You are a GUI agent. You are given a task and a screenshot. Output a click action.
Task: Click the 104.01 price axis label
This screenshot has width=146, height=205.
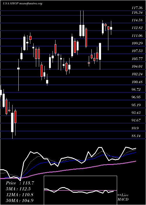(137, 66)
